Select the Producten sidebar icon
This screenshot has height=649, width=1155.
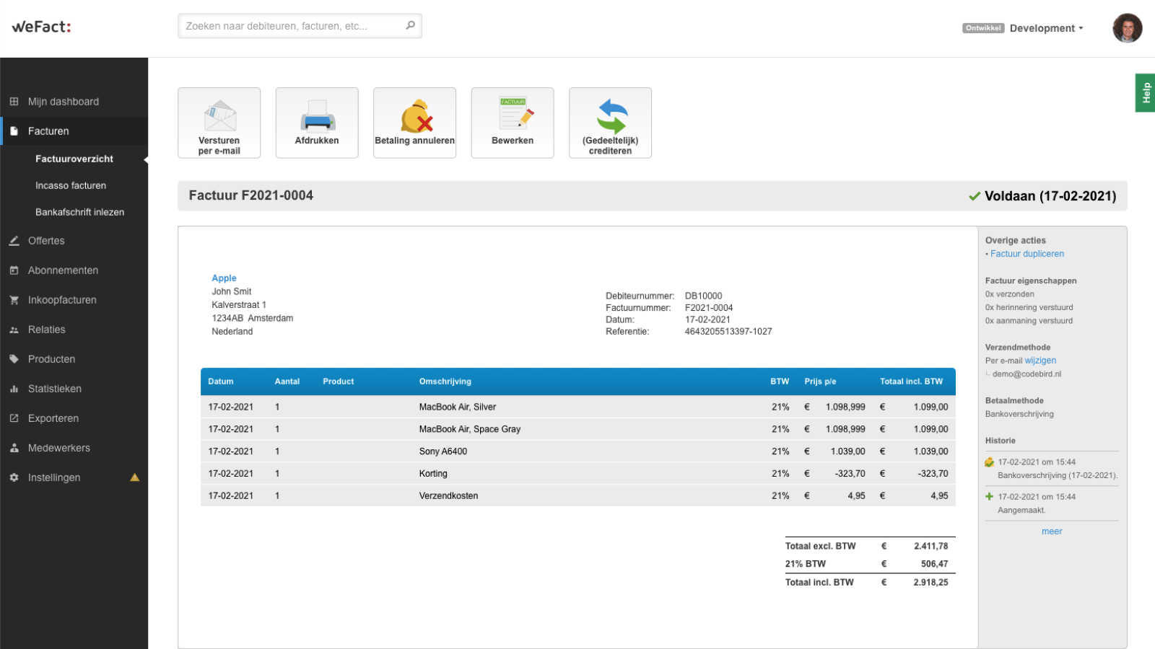coord(14,359)
